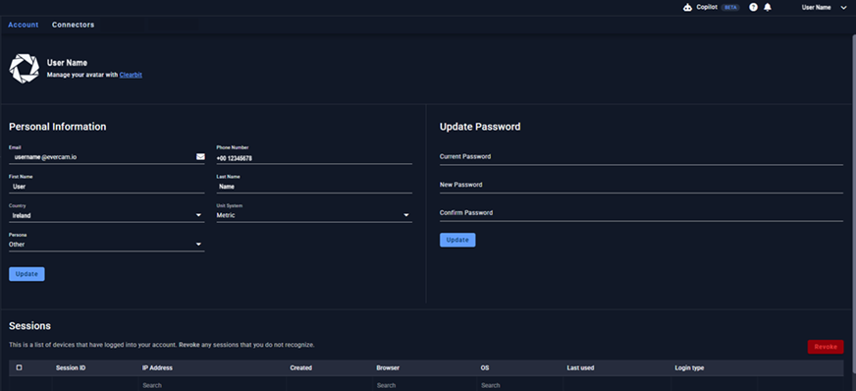Click the OS column header

tap(485, 368)
